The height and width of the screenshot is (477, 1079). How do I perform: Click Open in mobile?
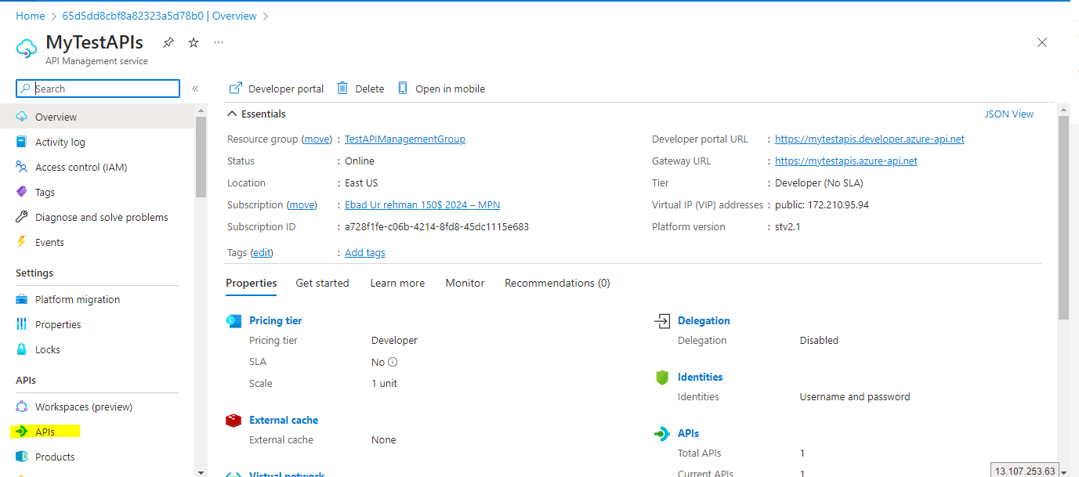(441, 89)
